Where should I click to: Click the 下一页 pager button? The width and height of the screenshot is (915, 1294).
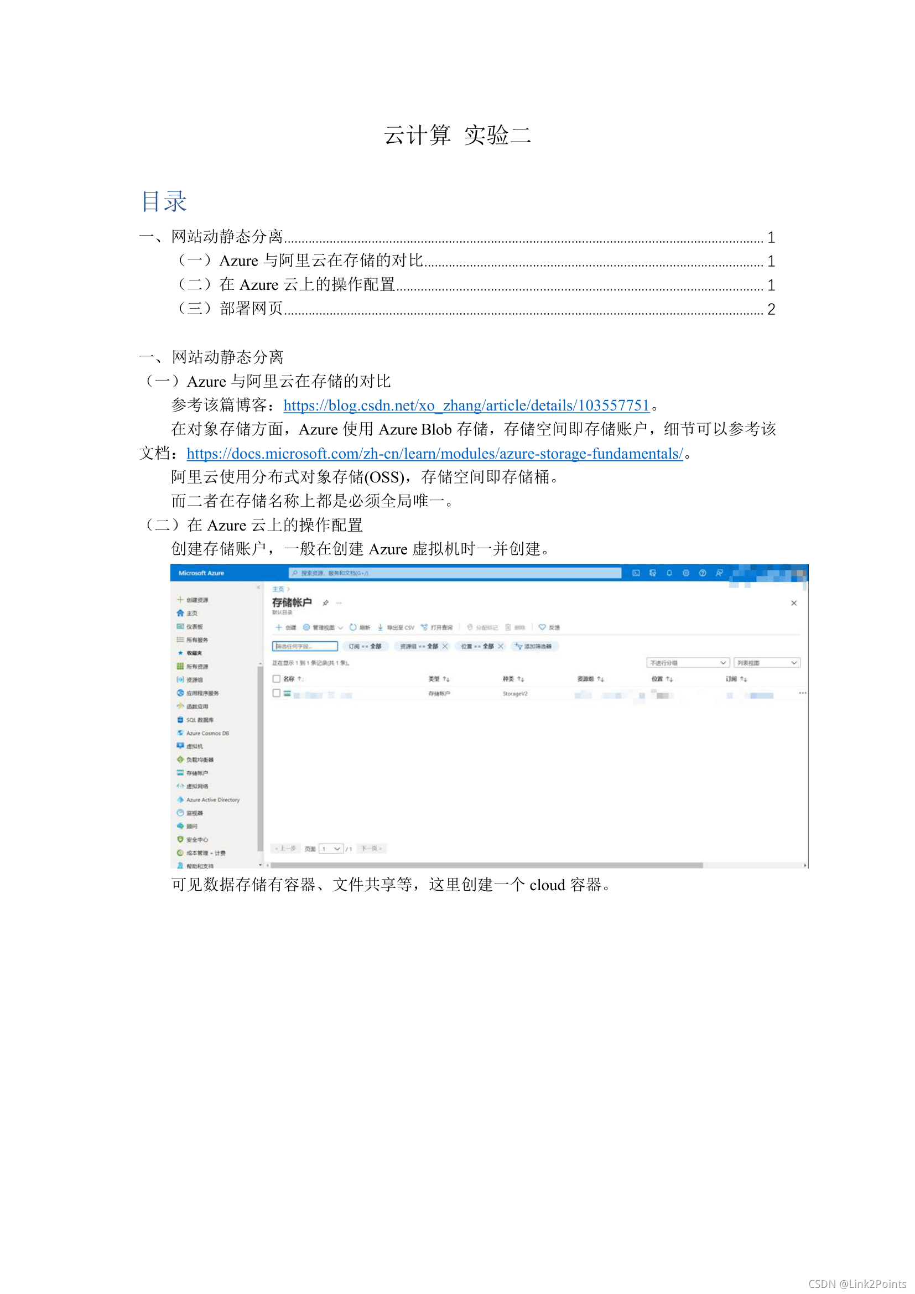tap(372, 849)
